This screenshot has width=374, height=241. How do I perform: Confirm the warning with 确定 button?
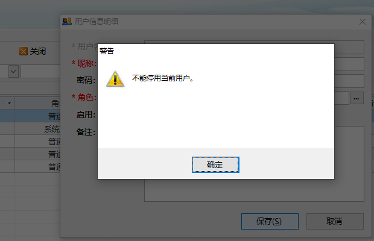coord(215,164)
